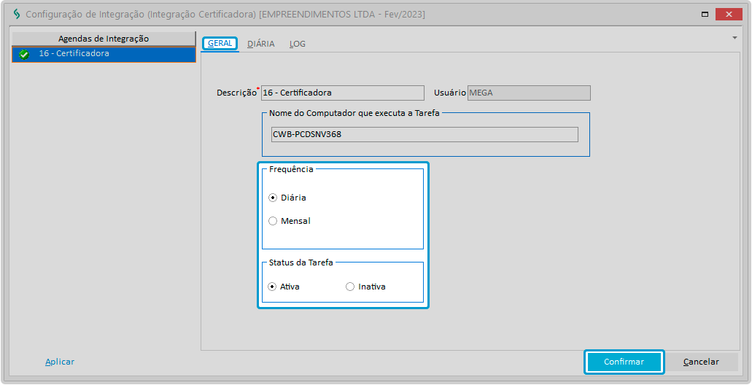Select the Mensal frequency radio button
This screenshot has height=385, width=752.
point(273,221)
